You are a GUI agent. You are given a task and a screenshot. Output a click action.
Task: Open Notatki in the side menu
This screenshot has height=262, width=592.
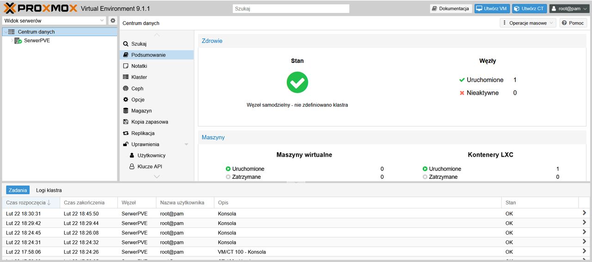point(156,66)
